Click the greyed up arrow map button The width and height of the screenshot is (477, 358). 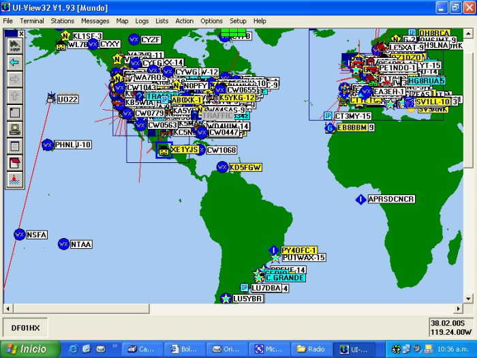pyautogui.click(x=14, y=96)
